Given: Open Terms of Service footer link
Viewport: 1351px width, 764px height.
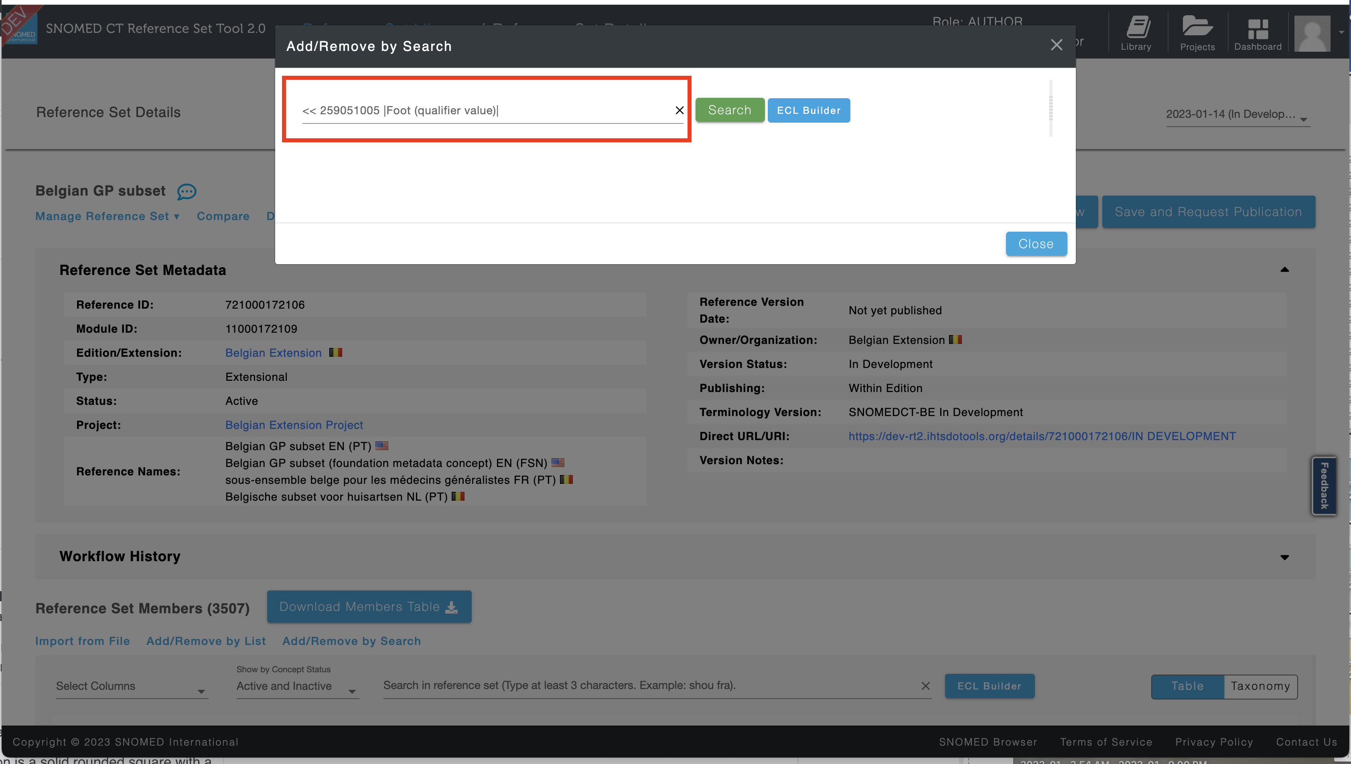Looking at the screenshot, I should point(1106,742).
